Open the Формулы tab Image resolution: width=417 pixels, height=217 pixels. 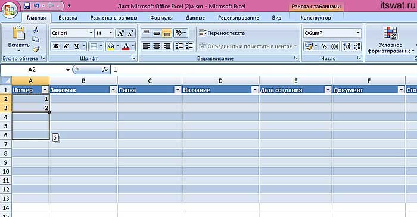(x=161, y=18)
